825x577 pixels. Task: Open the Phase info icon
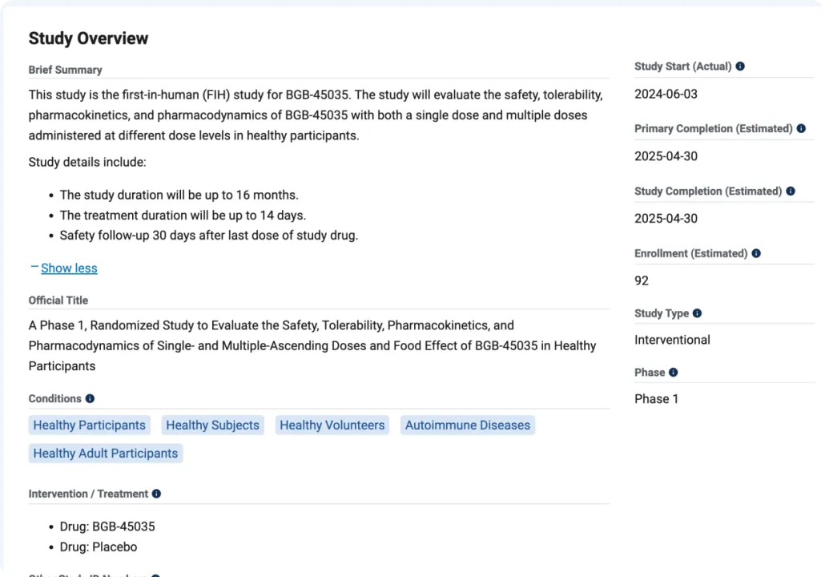click(x=673, y=372)
